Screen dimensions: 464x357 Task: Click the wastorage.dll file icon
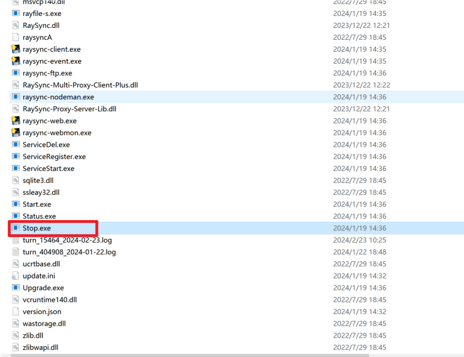pyautogui.click(x=16, y=324)
